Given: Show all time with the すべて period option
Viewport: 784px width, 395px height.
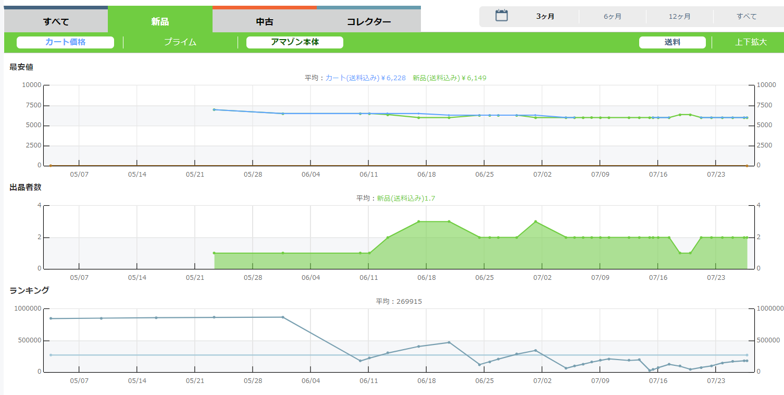Looking at the screenshot, I should point(746,17).
